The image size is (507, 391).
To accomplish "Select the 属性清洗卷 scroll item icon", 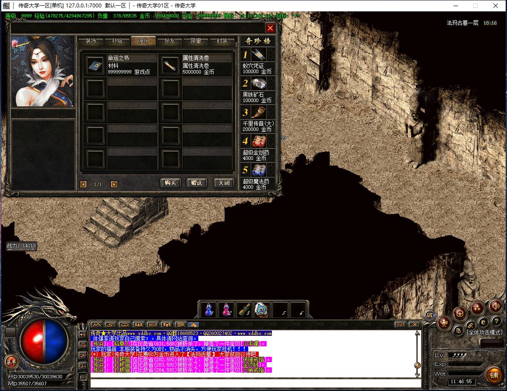I will [x=170, y=65].
